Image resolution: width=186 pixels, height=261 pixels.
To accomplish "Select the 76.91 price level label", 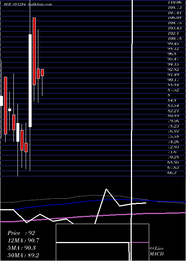I will point(173,131).
